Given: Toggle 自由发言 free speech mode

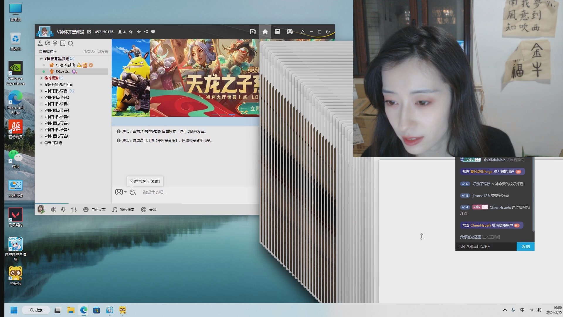Looking at the screenshot, I should coord(94,210).
